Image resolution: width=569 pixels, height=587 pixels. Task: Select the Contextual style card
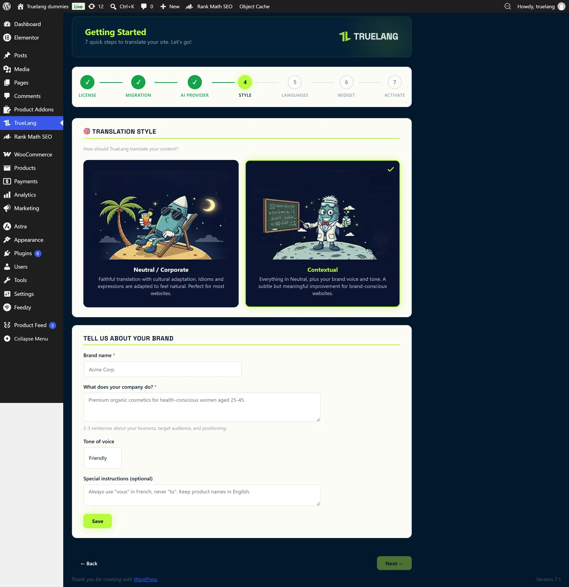point(323,234)
